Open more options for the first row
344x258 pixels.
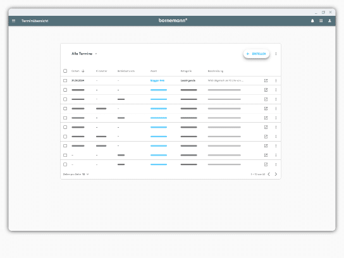[x=276, y=80]
